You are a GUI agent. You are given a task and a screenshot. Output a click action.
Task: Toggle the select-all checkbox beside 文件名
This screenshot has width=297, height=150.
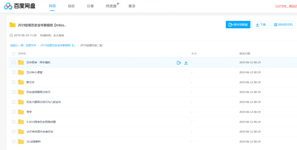[14, 54]
